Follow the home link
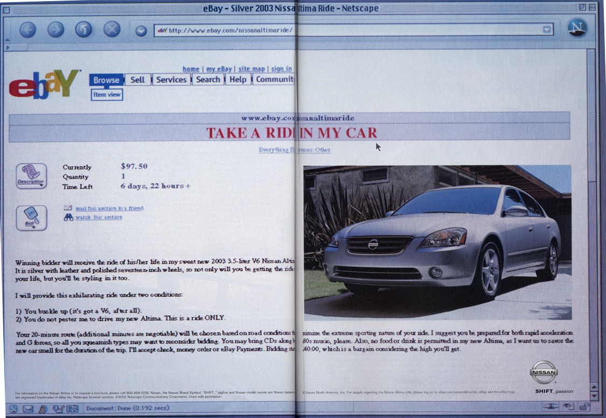606x418 pixels. click(x=191, y=69)
